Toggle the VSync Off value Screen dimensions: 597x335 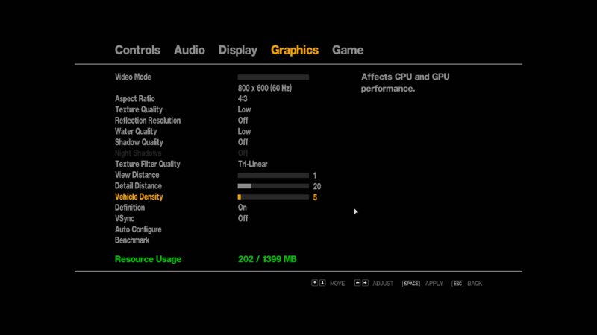[x=243, y=218]
